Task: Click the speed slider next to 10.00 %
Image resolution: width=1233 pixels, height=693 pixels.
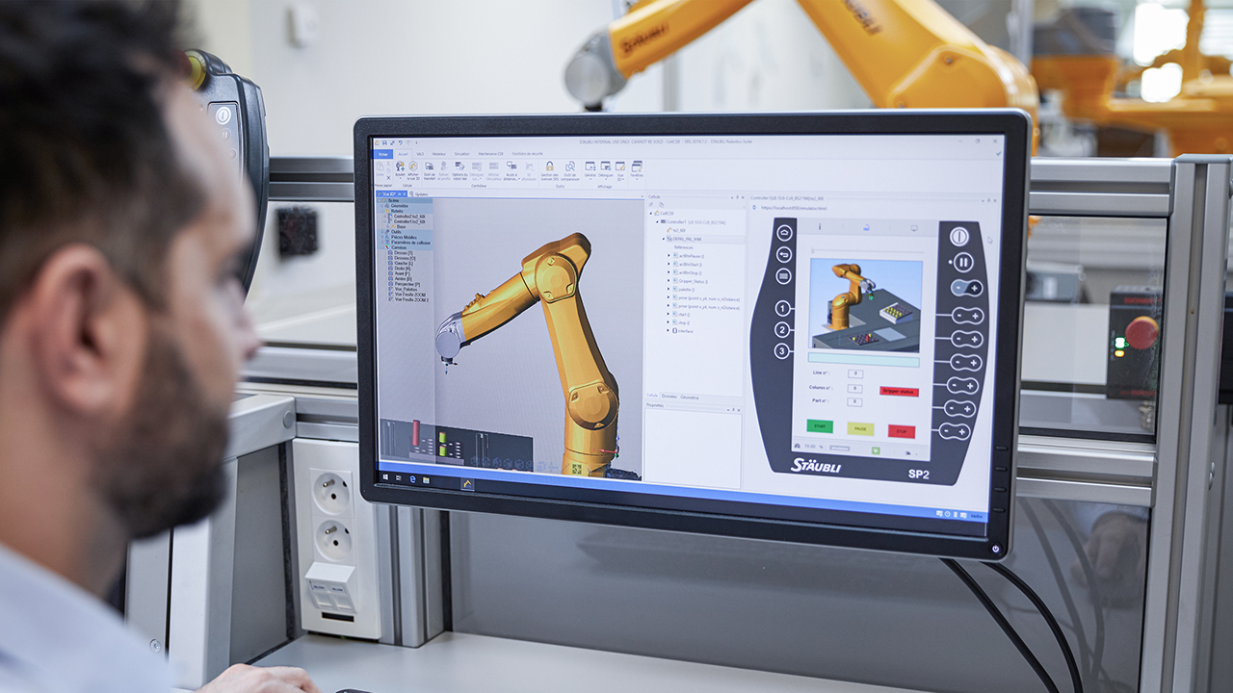Action: click(840, 449)
